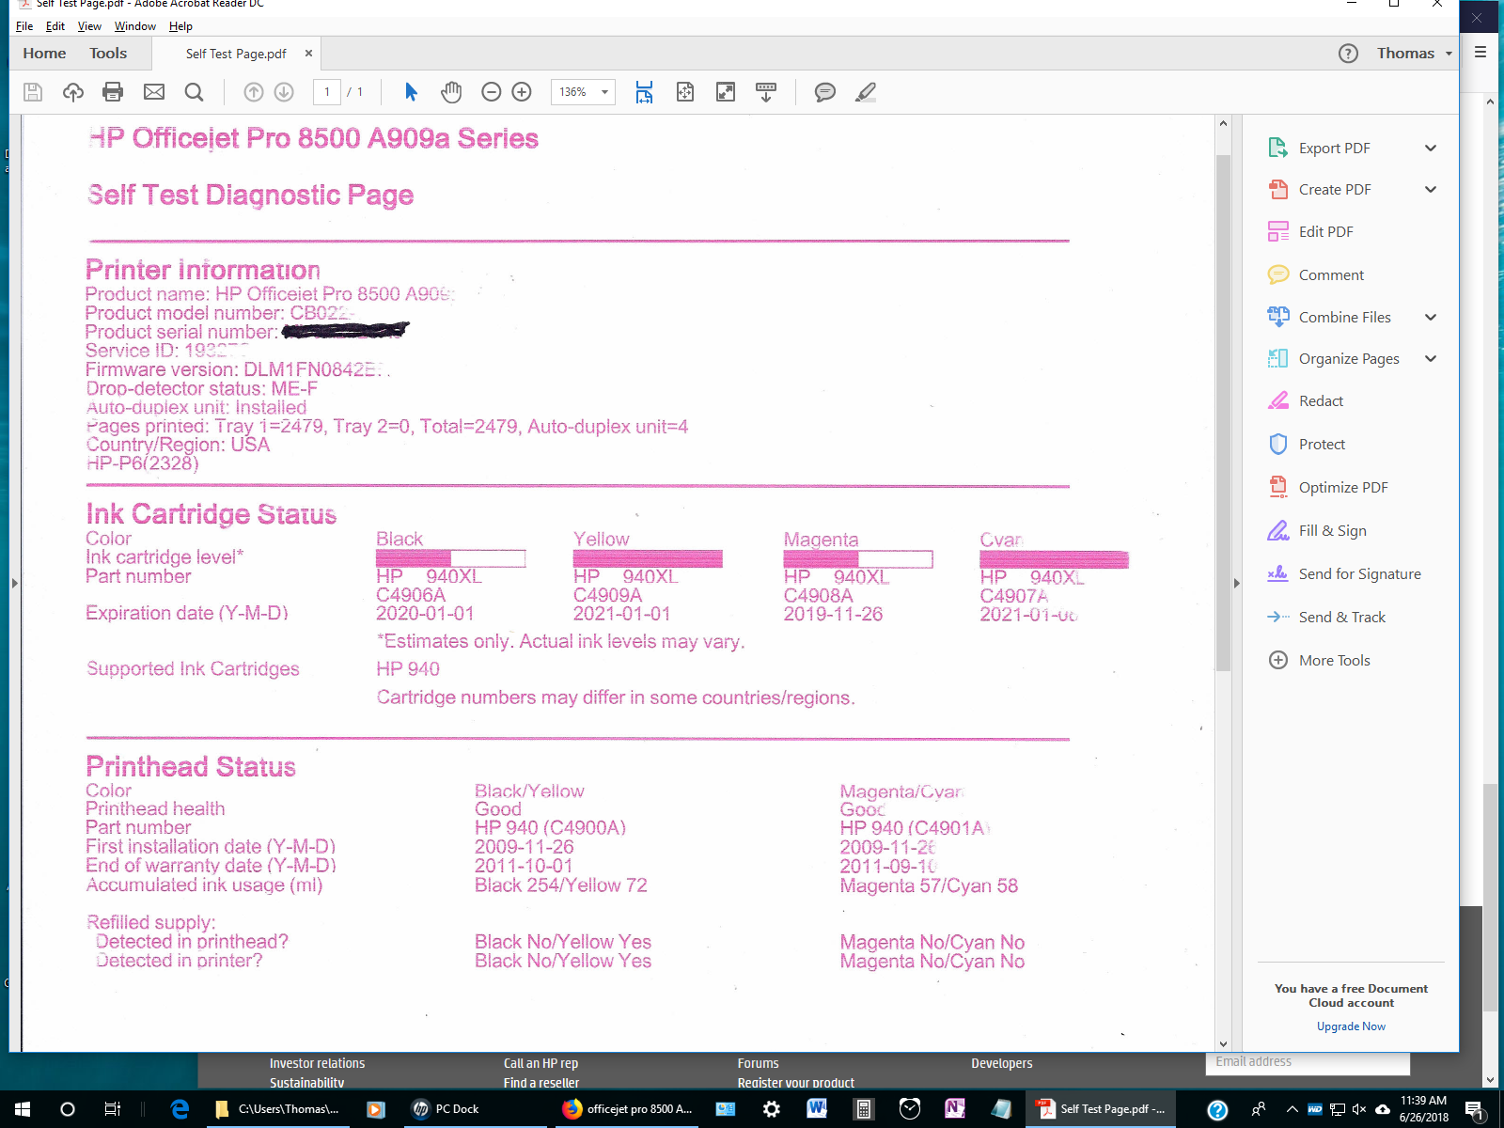Activate the arrow Selection tool
Screen dimensions: 1504x1128
coord(411,92)
